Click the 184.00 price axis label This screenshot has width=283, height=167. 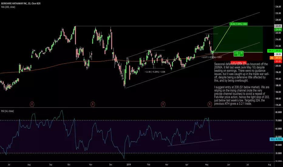tap(278, 92)
